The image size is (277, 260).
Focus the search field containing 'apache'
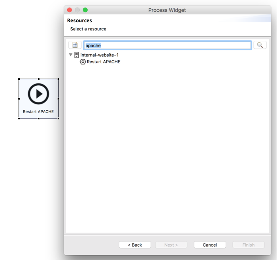pos(167,45)
